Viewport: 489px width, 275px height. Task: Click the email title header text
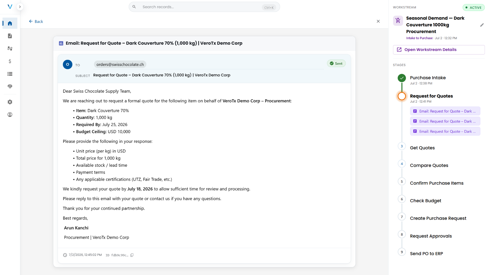coord(154,43)
